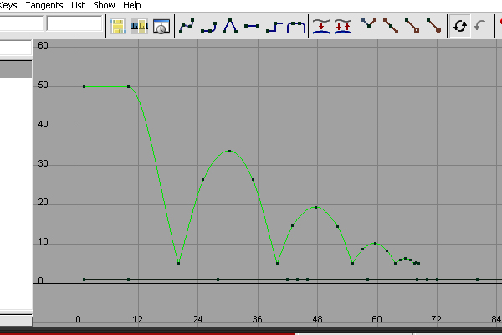
Task: Select the green curve key at frame 1, value 50
Action: [85, 86]
